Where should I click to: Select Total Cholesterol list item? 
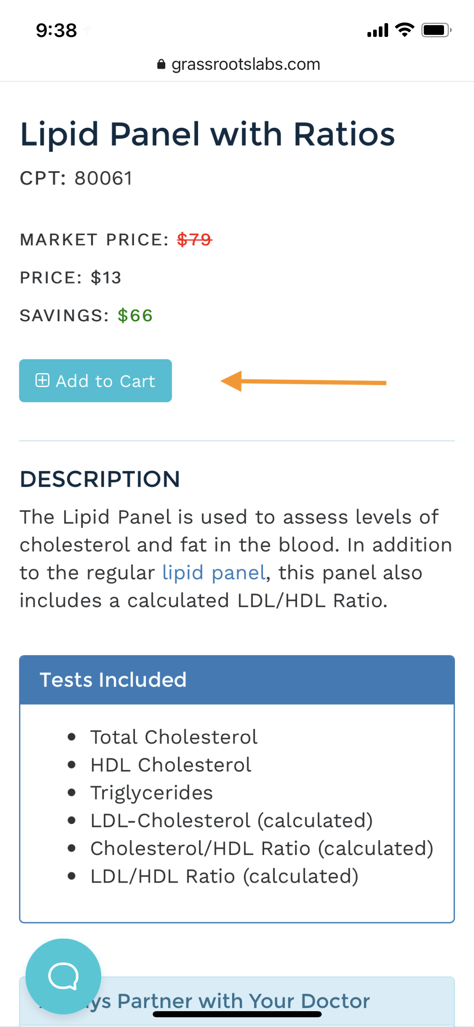click(174, 737)
